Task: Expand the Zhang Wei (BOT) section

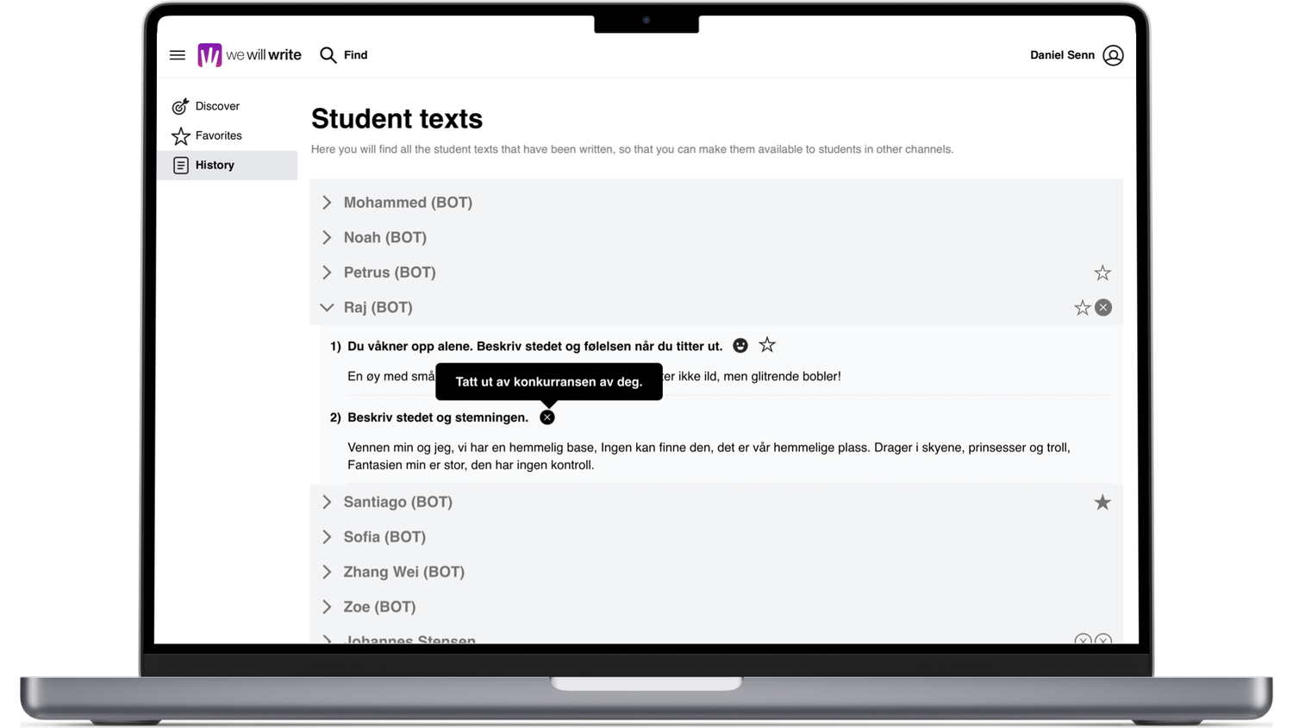Action: 327,572
